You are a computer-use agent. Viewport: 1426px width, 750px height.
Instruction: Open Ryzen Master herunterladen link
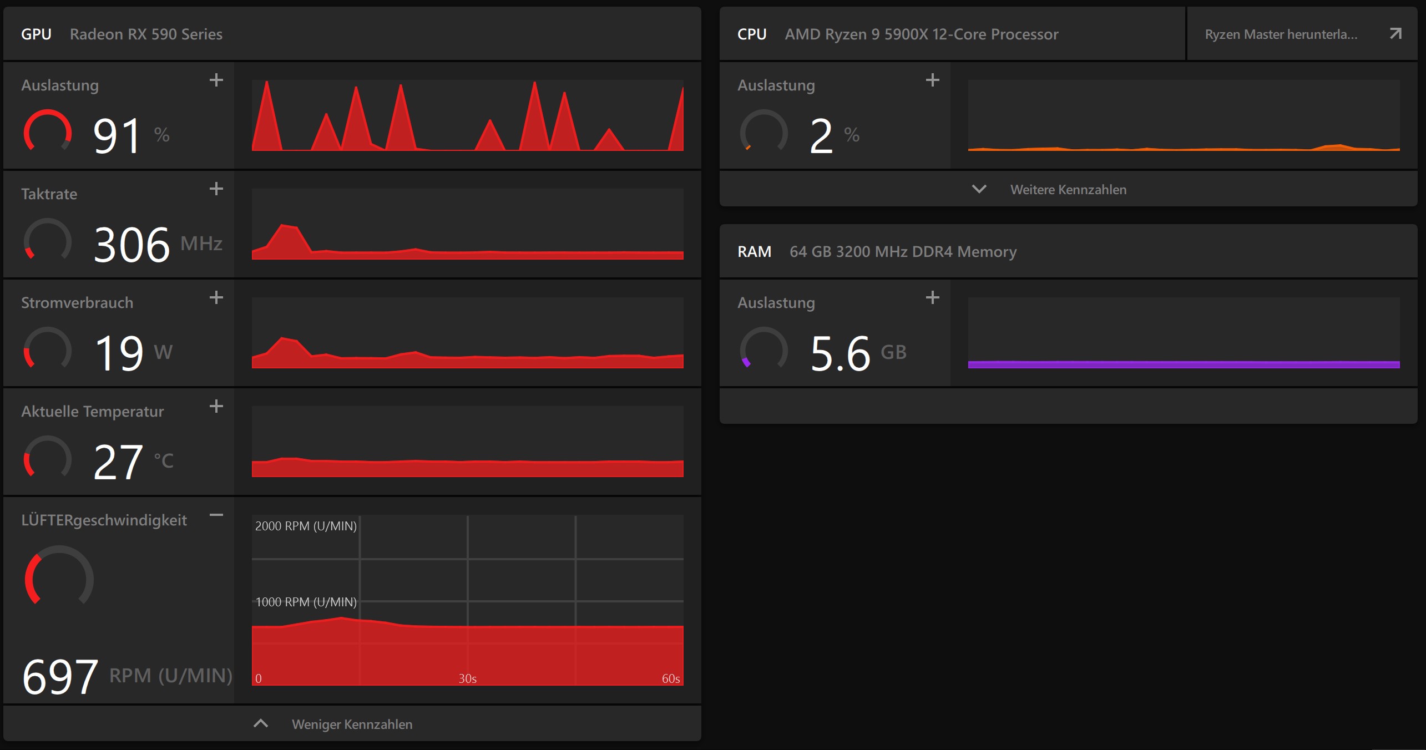pyautogui.click(x=1281, y=34)
